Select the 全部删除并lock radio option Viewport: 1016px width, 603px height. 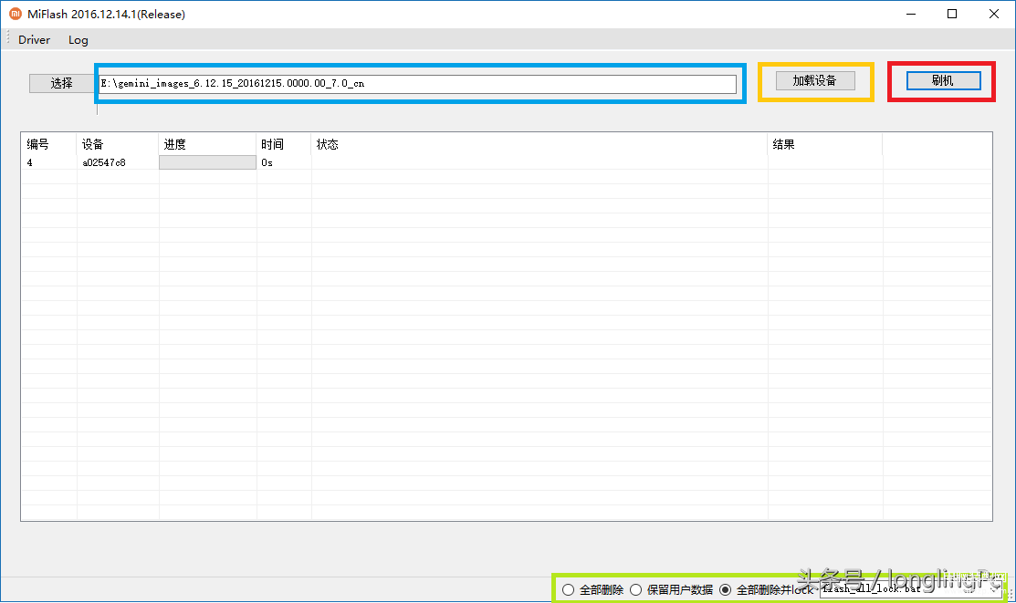(x=767, y=589)
